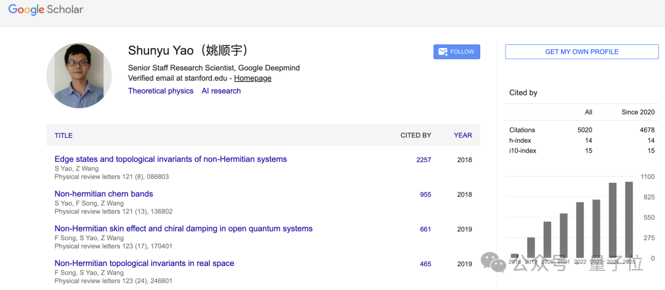The height and width of the screenshot is (290, 665).
Task: Select the AI research interest tag
Action: (x=221, y=91)
